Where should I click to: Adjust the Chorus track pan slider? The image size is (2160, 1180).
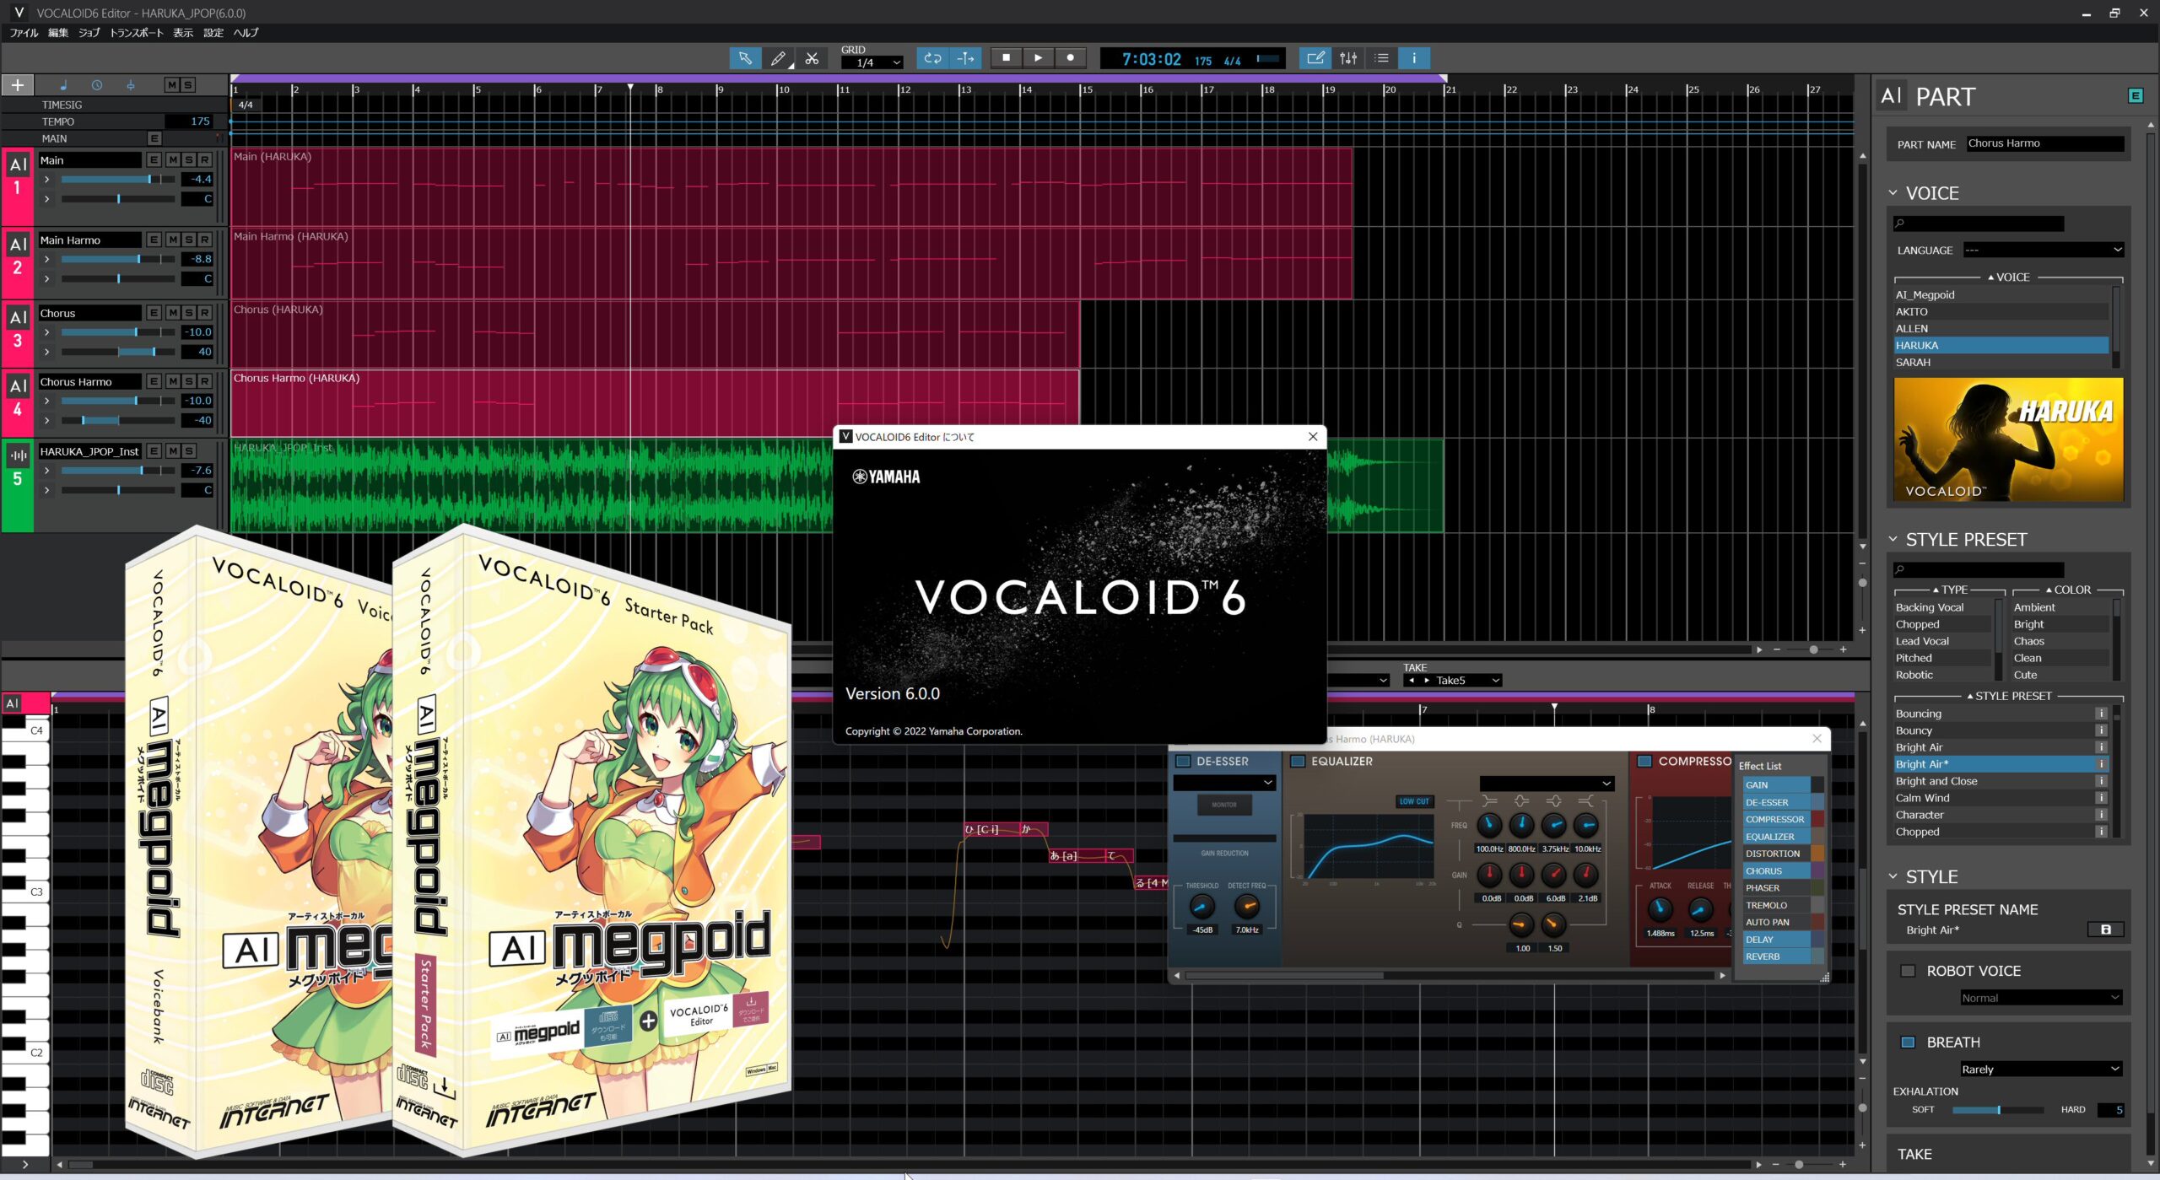click(118, 352)
